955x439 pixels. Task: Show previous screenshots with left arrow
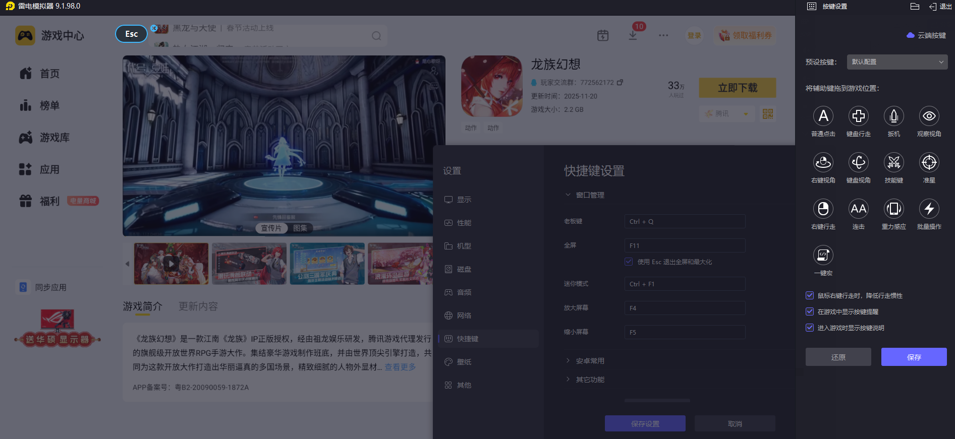127,264
